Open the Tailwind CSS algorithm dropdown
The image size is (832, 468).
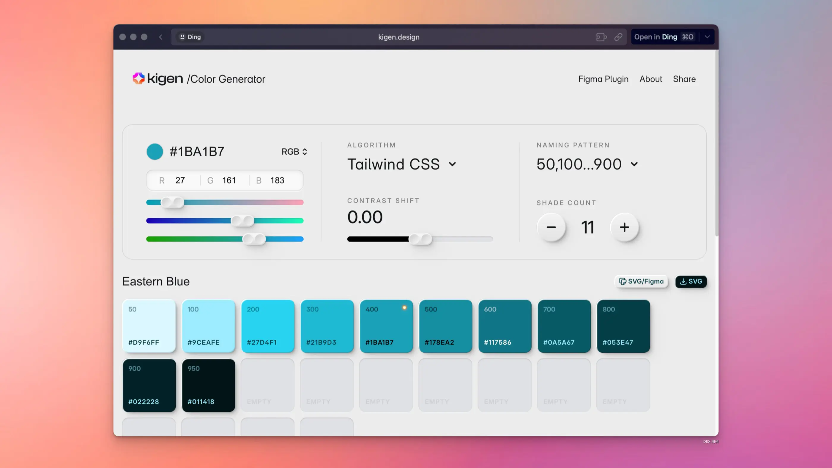(402, 164)
